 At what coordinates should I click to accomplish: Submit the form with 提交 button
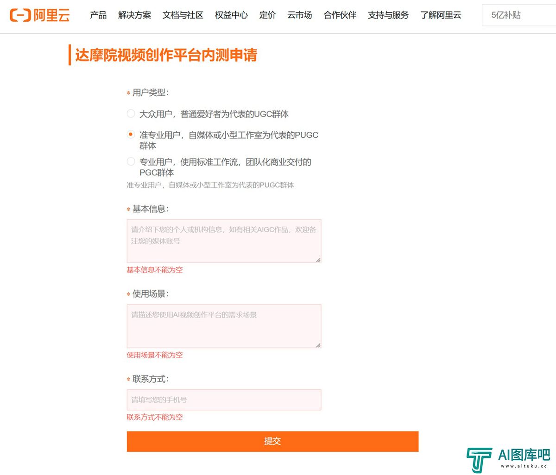point(272,441)
